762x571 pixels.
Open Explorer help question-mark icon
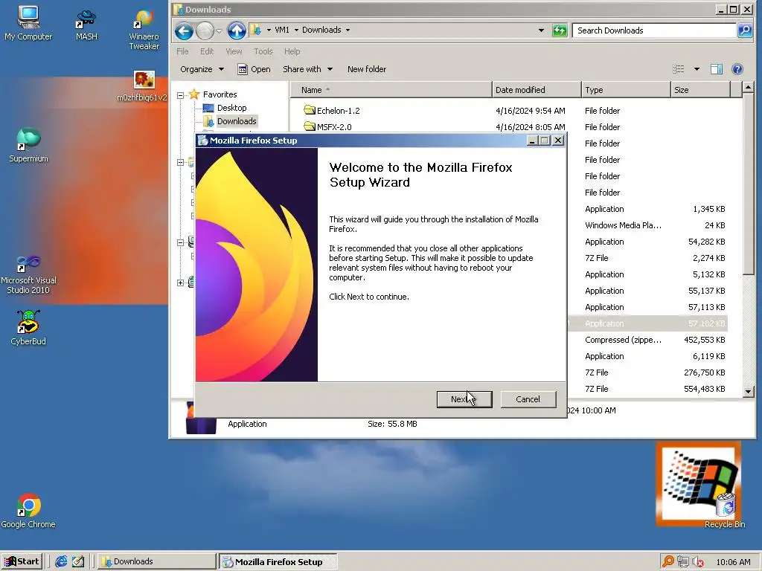[737, 69]
